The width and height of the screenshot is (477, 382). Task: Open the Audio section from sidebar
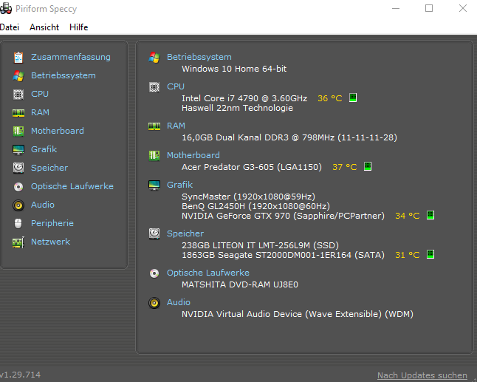(43, 205)
